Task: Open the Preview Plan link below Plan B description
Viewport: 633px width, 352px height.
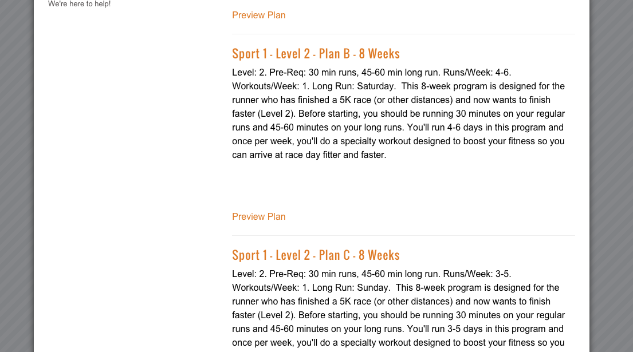Action: (258, 216)
